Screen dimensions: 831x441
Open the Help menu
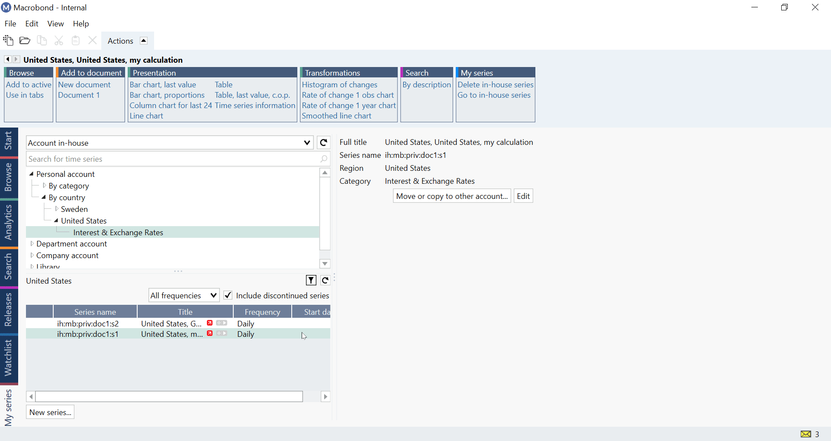81,24
